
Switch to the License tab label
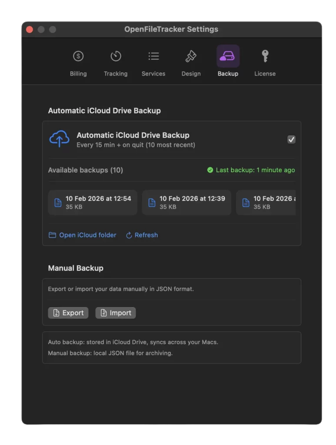[x=265, y=74]
